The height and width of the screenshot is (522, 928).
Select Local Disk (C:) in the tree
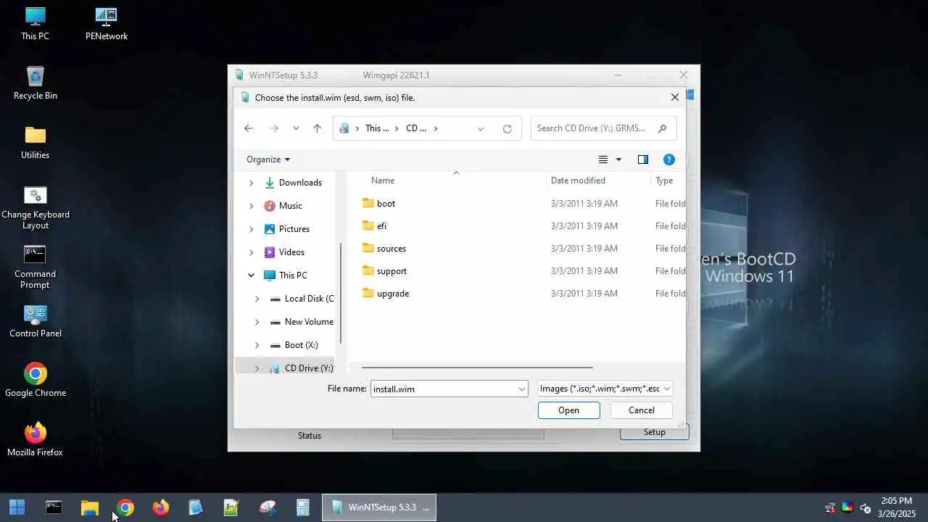(309, 299)
